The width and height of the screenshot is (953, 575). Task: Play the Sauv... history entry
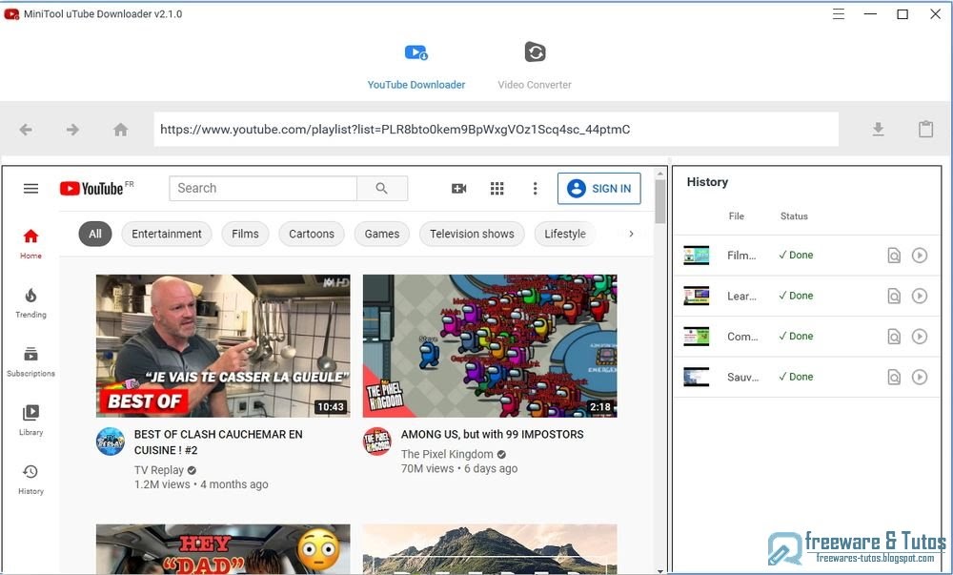click(920, 377)
